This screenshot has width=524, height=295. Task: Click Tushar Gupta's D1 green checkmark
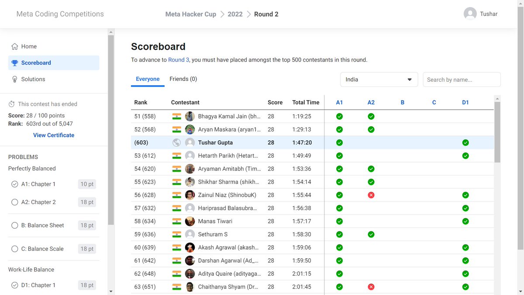(x=465, y=142)
